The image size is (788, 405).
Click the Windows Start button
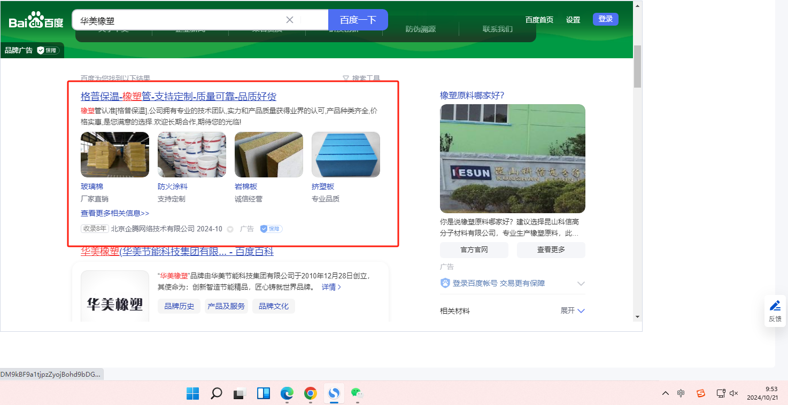193,394
